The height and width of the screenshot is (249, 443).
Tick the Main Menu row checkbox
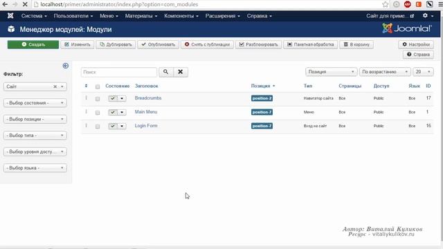pos(98,113)
